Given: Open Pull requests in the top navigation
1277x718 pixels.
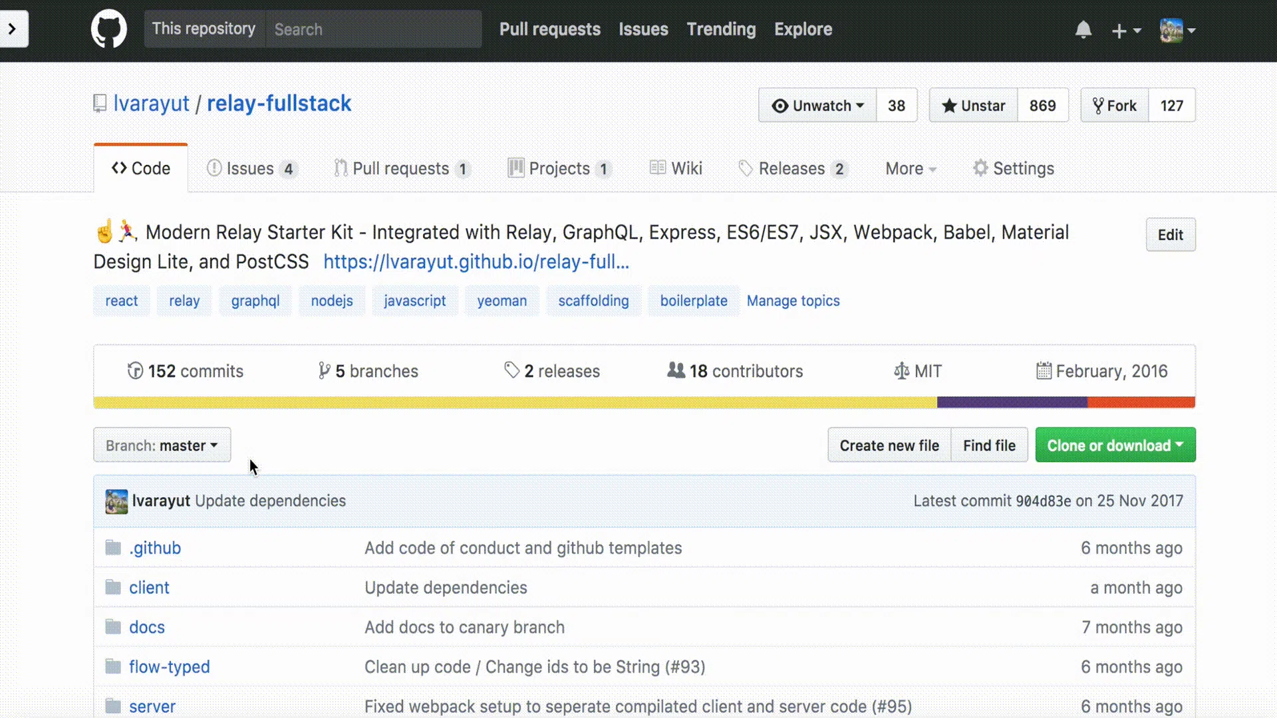Looking at the screenshot, I should (x=550, y=29).
